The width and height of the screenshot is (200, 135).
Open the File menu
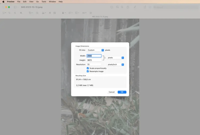pos(18,2)
